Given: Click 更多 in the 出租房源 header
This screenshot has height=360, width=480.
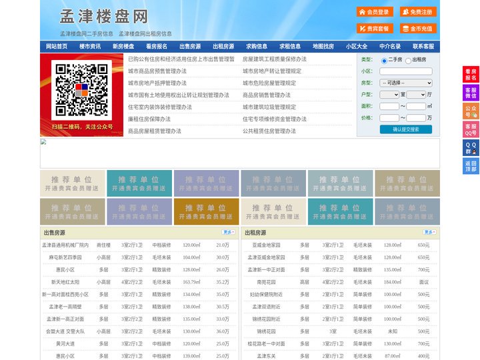Looking at the screenshot, I should click(429, 232).
